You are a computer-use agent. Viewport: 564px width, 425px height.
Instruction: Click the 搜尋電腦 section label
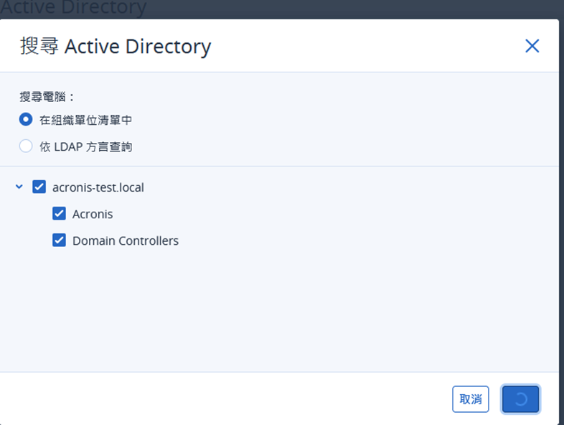tap(47, 96)
